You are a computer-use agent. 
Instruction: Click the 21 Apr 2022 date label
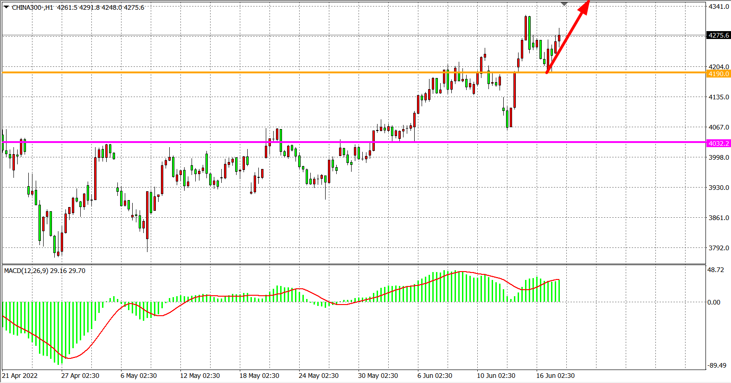[x=20, y=376]
